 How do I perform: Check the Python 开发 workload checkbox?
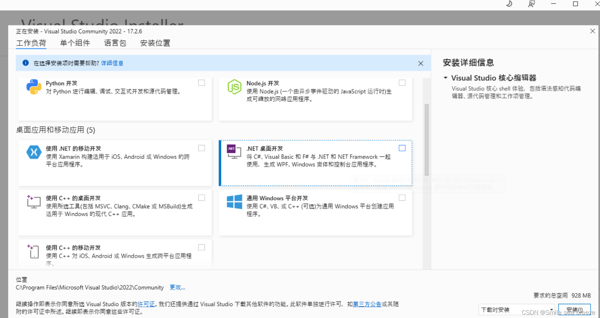(202, 83)
